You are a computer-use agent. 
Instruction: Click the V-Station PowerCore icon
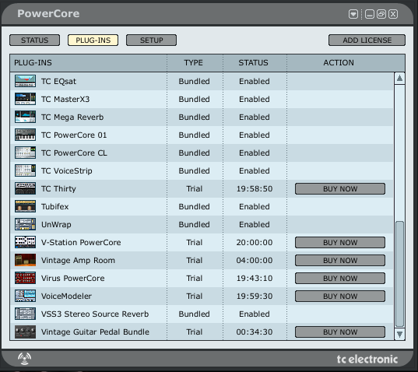pos(25,242)
